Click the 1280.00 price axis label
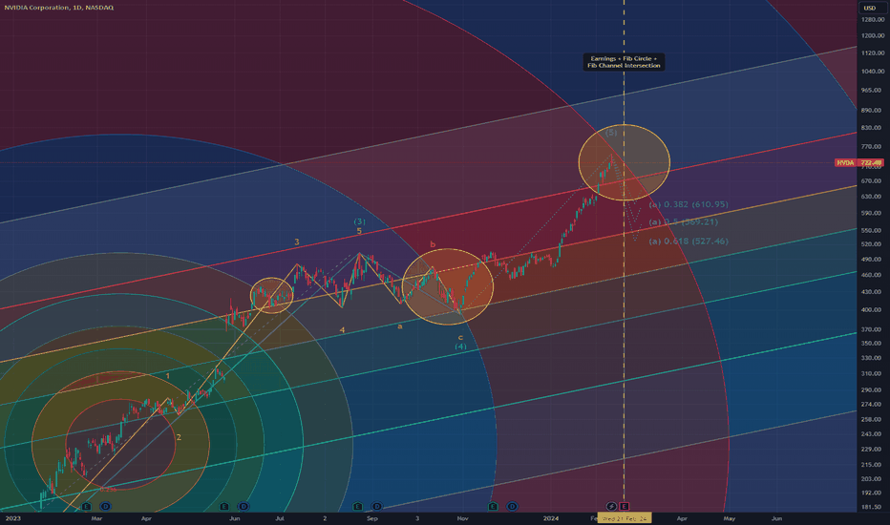 873,20
